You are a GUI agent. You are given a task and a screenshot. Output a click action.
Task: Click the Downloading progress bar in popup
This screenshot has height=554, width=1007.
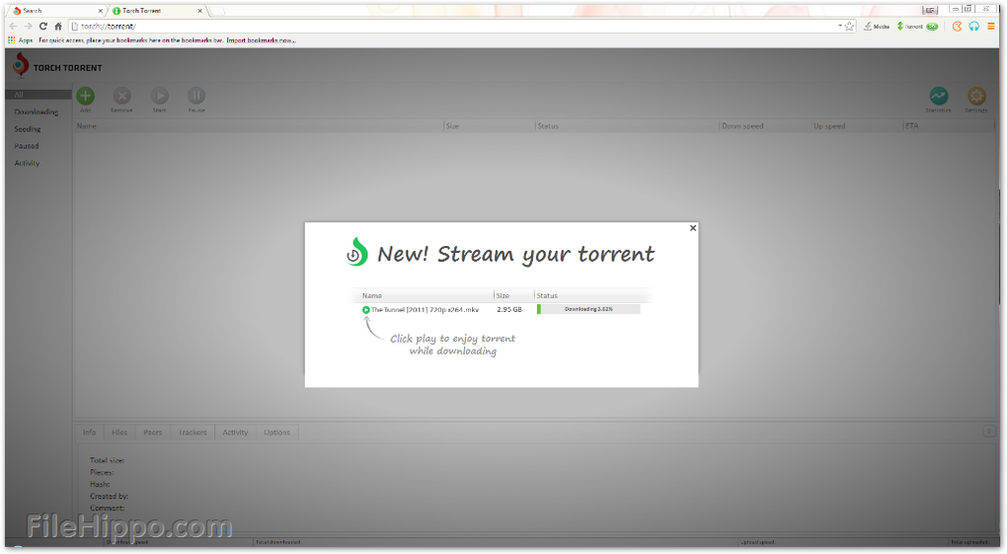pos(588,309)
